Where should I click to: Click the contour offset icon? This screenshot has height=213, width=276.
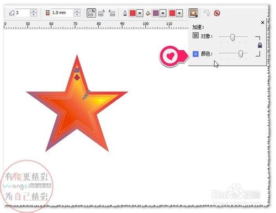coord(47,13)
